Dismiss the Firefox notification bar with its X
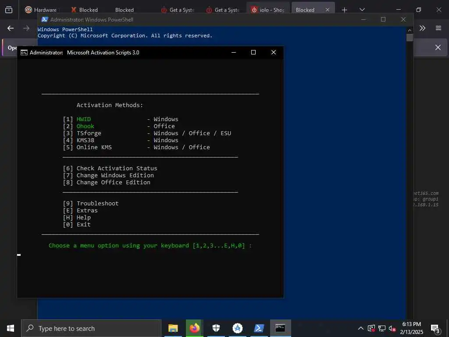The height and width of the screenshot is (337, 449). click(438, 47)
